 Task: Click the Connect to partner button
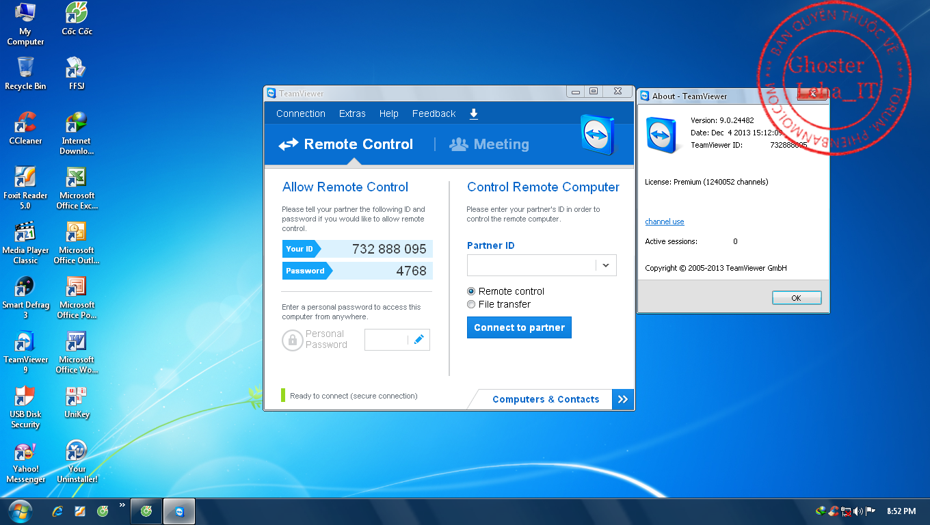coord(519,327)
